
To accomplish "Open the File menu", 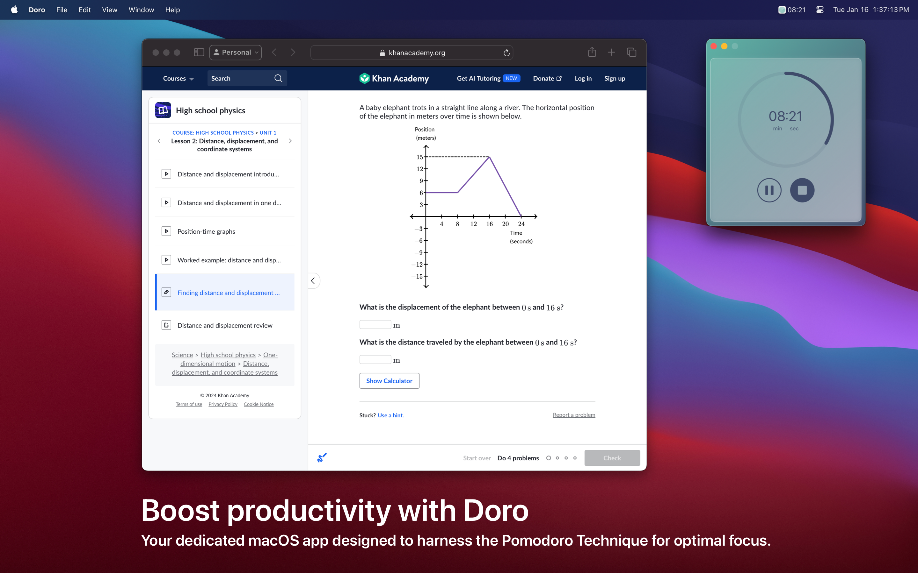I will 62,10.
